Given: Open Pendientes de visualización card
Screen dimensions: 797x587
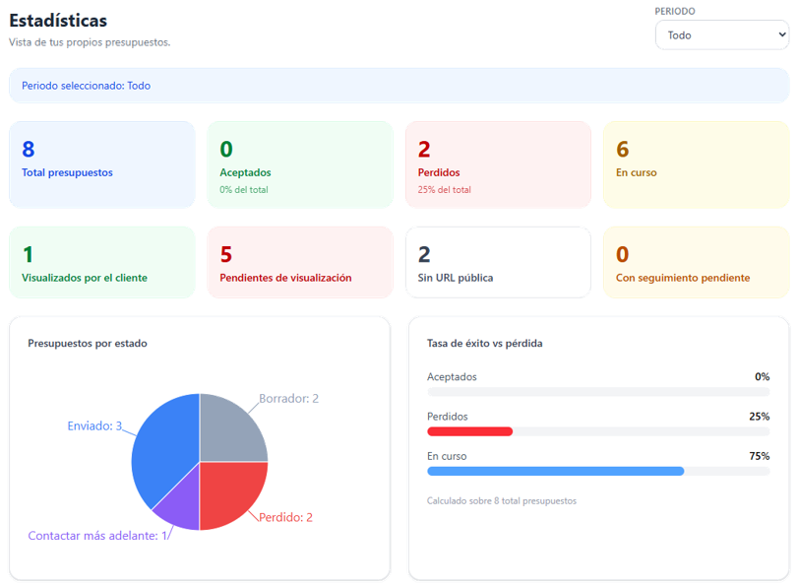Looking at the screenshot, I should 300,262.
